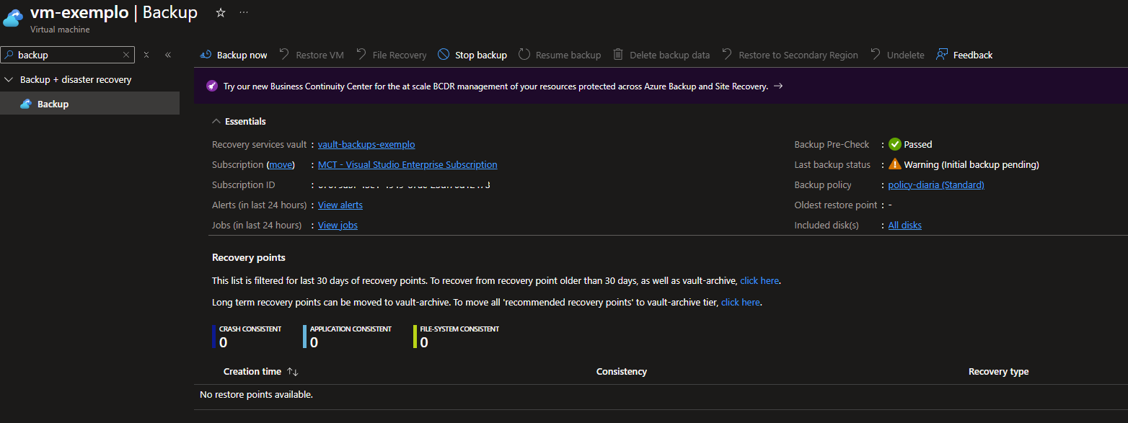
Task: Click the Recovery points heading
Action: pos(249,257)
